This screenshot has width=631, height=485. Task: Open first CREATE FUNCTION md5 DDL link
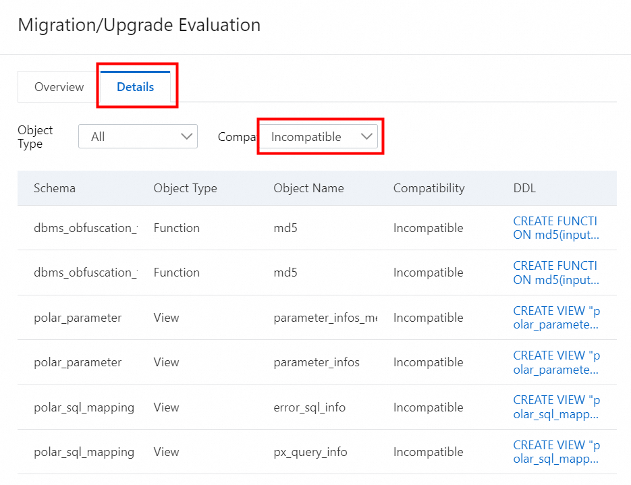(555, 228)
